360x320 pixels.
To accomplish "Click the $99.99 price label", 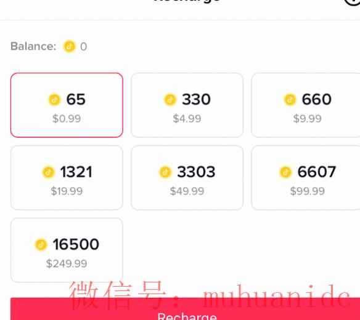I will (308, 191).
